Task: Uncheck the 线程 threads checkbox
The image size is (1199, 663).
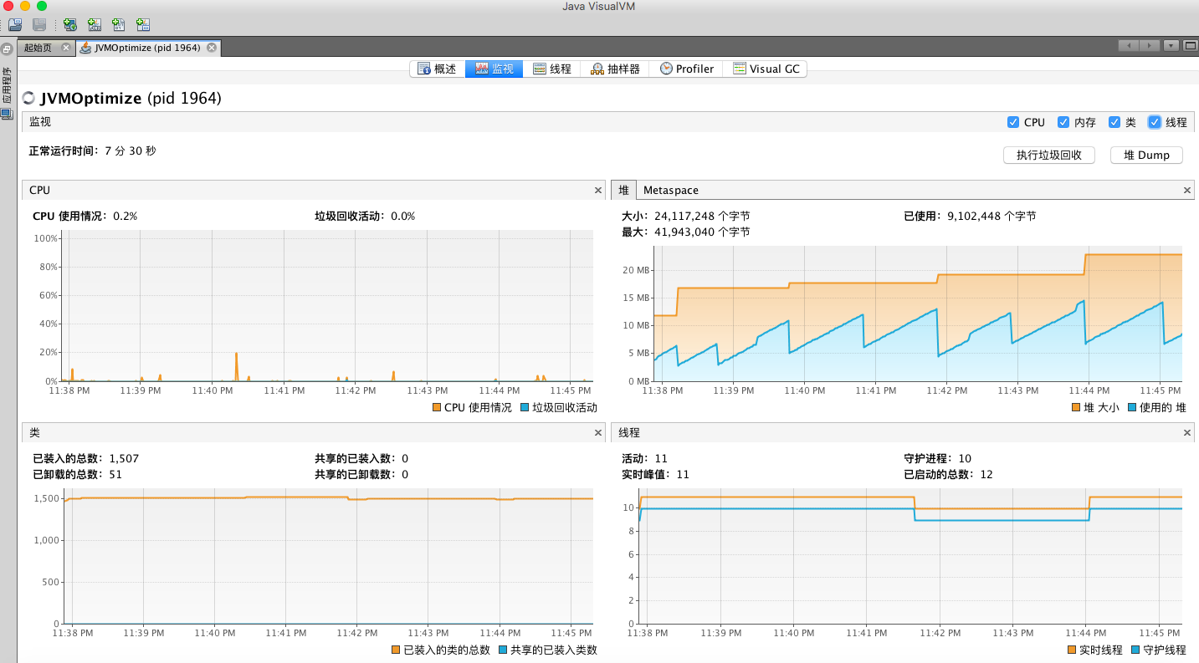Action: [x=1155, y=122]
